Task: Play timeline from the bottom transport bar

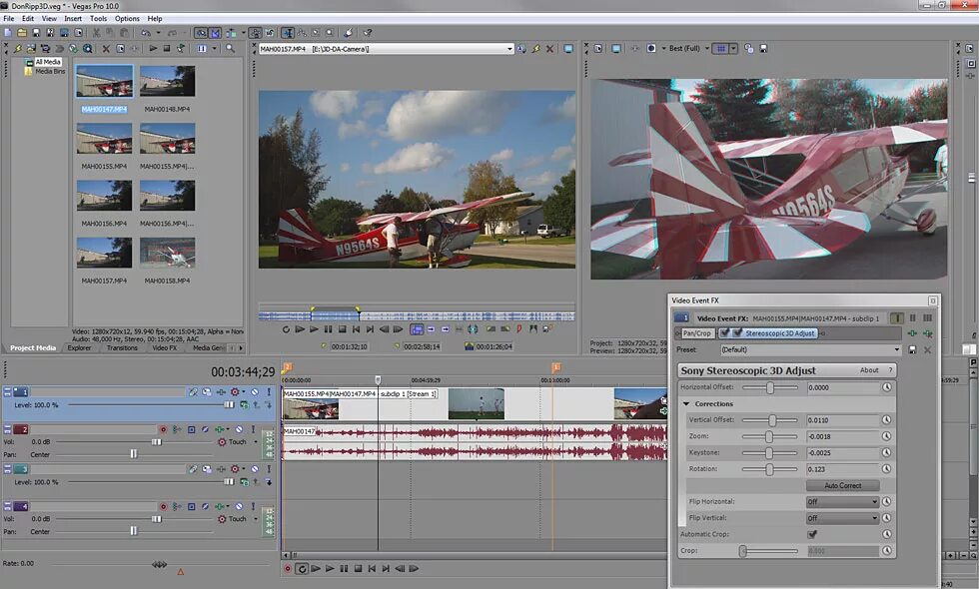Action: click(330, 569)
